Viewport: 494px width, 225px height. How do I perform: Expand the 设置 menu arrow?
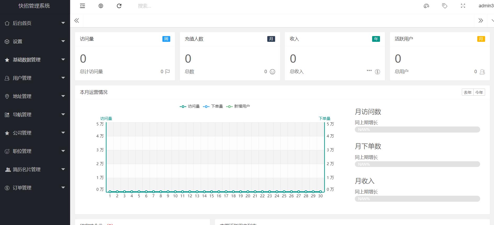click(x=63, y=41)
